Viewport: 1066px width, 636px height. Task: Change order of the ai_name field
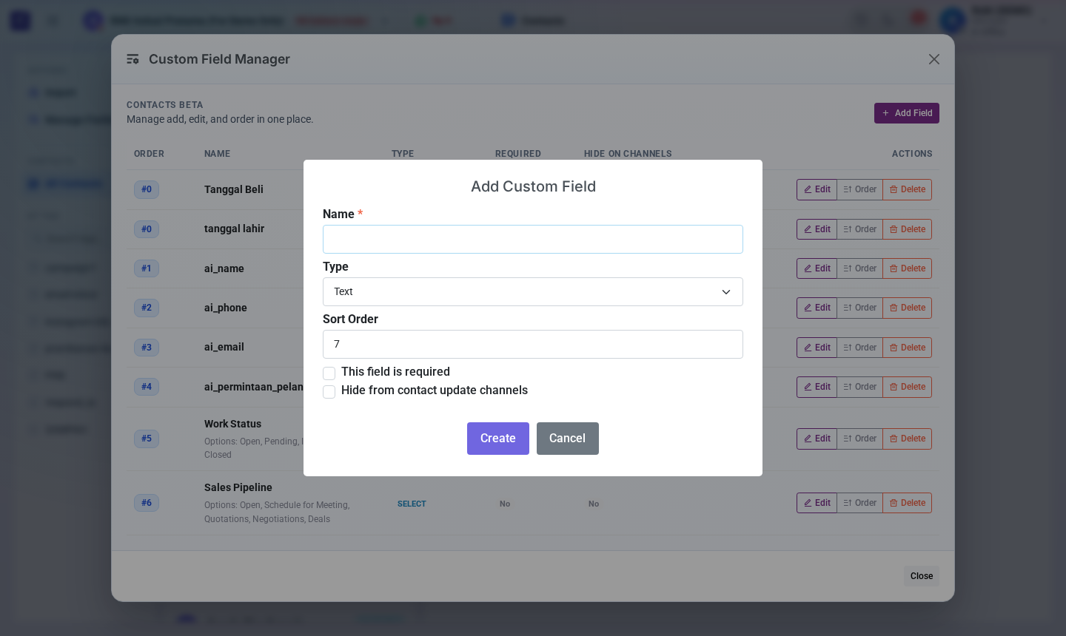(860, 268)
